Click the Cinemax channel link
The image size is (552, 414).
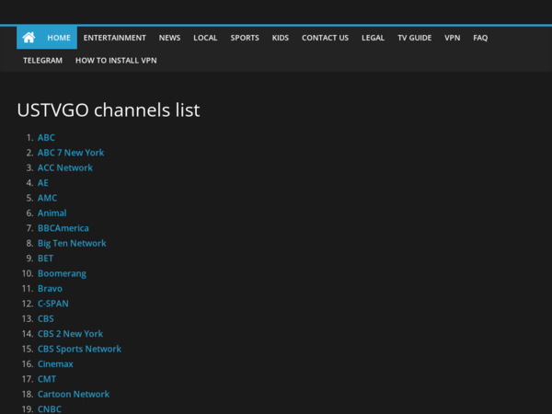(x=55, y=364)
